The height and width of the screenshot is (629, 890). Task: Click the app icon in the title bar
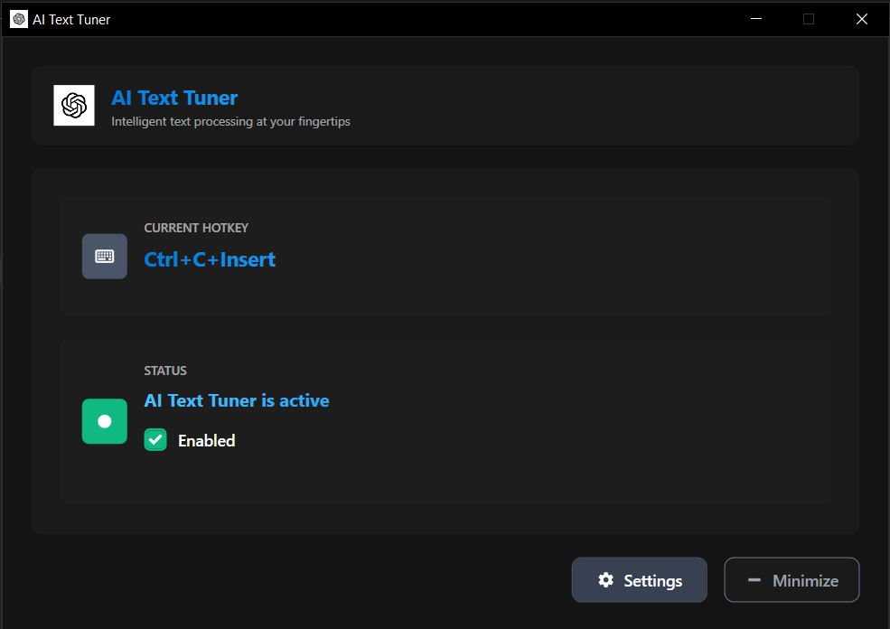(19, 19)
